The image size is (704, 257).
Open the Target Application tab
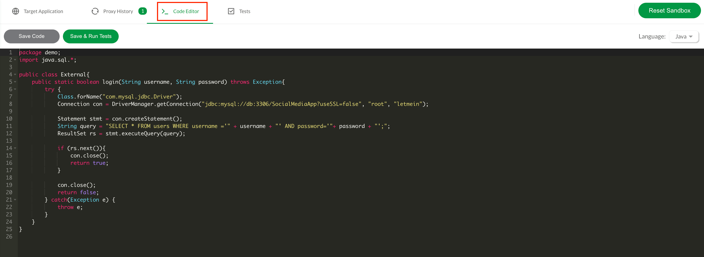click(38, 11)
